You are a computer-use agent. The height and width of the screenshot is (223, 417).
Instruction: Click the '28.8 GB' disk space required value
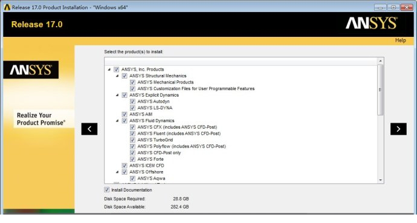181,199
